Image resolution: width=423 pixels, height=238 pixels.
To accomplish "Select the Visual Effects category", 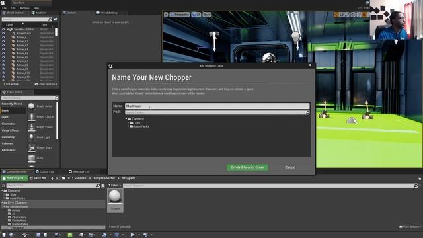I will (11, 130).
